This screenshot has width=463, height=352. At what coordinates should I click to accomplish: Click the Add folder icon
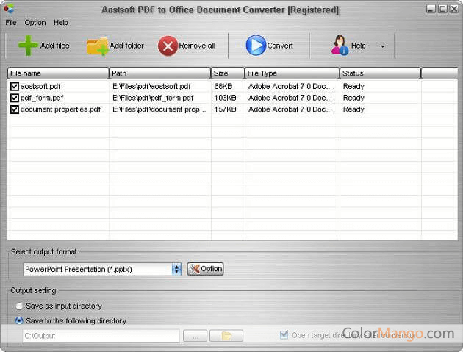click(98, 46)
